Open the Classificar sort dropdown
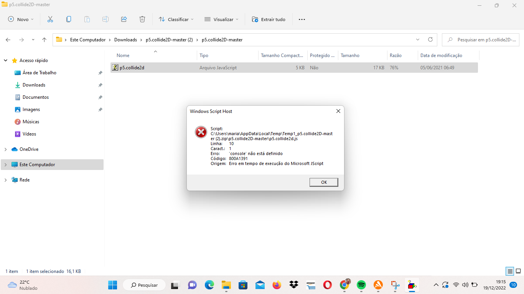This screenshot has width=524, height=294. point(176,19)
